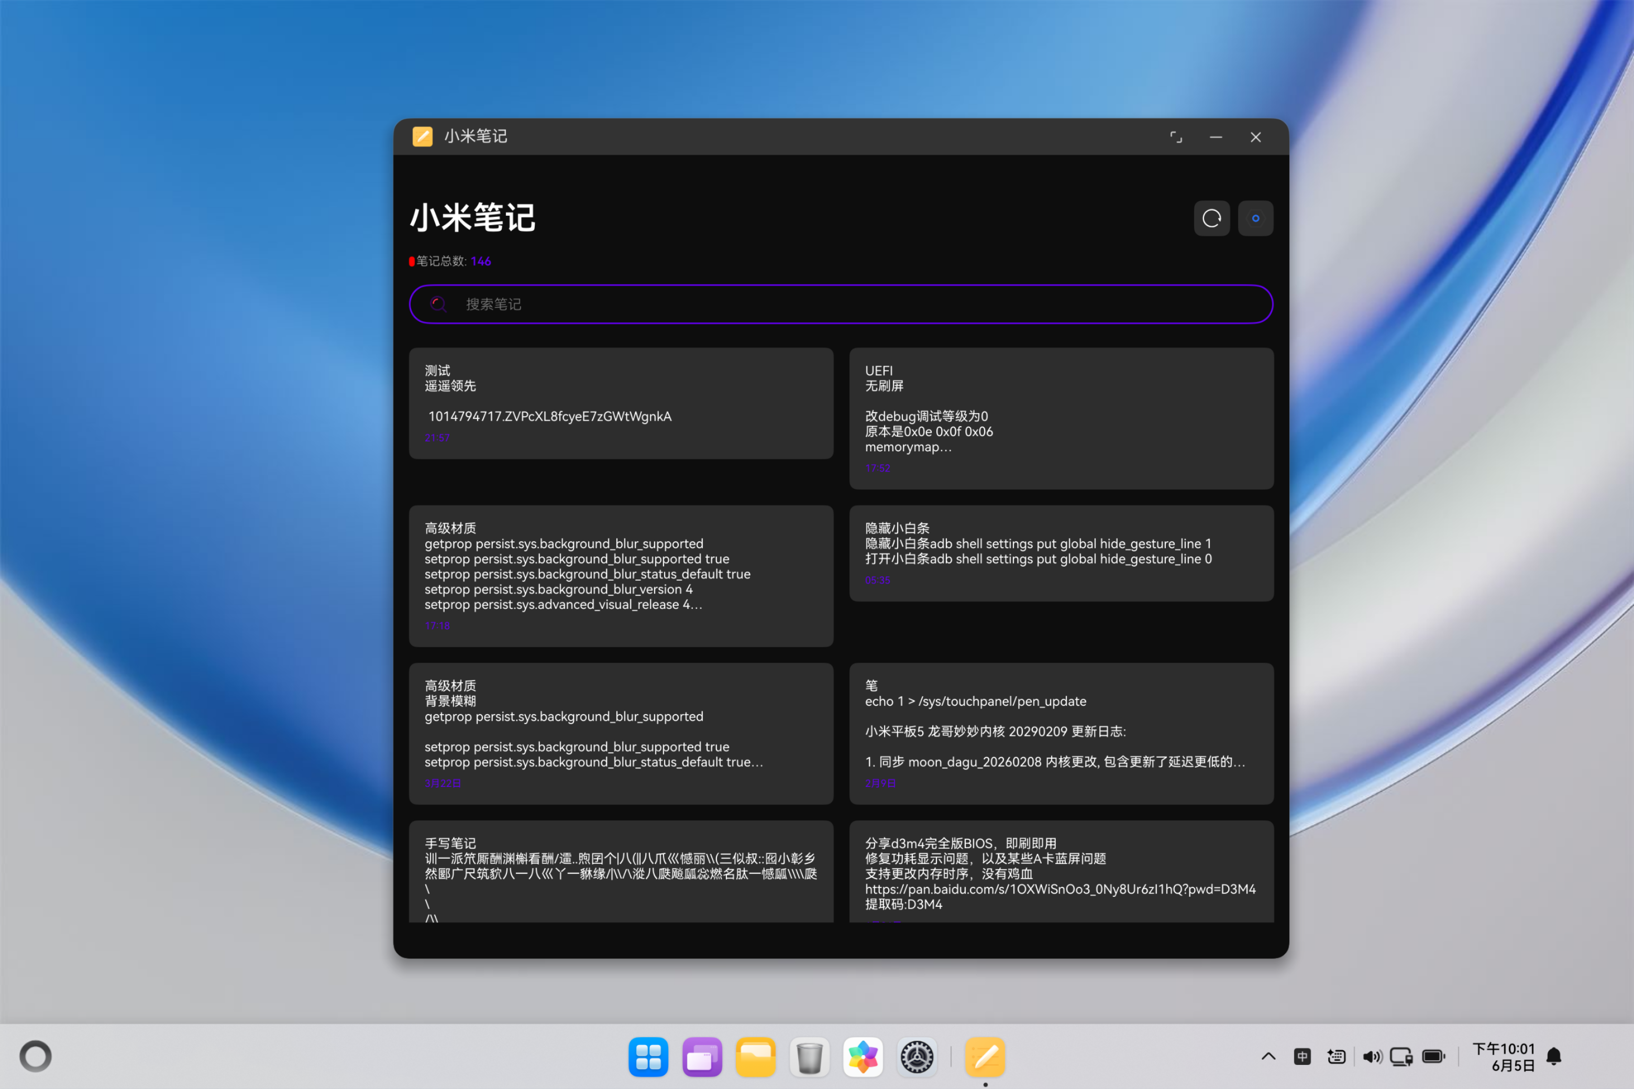Open the trash bin in dock
This screenshot has width=1634, height=1089.
[x=809, y=1057]
